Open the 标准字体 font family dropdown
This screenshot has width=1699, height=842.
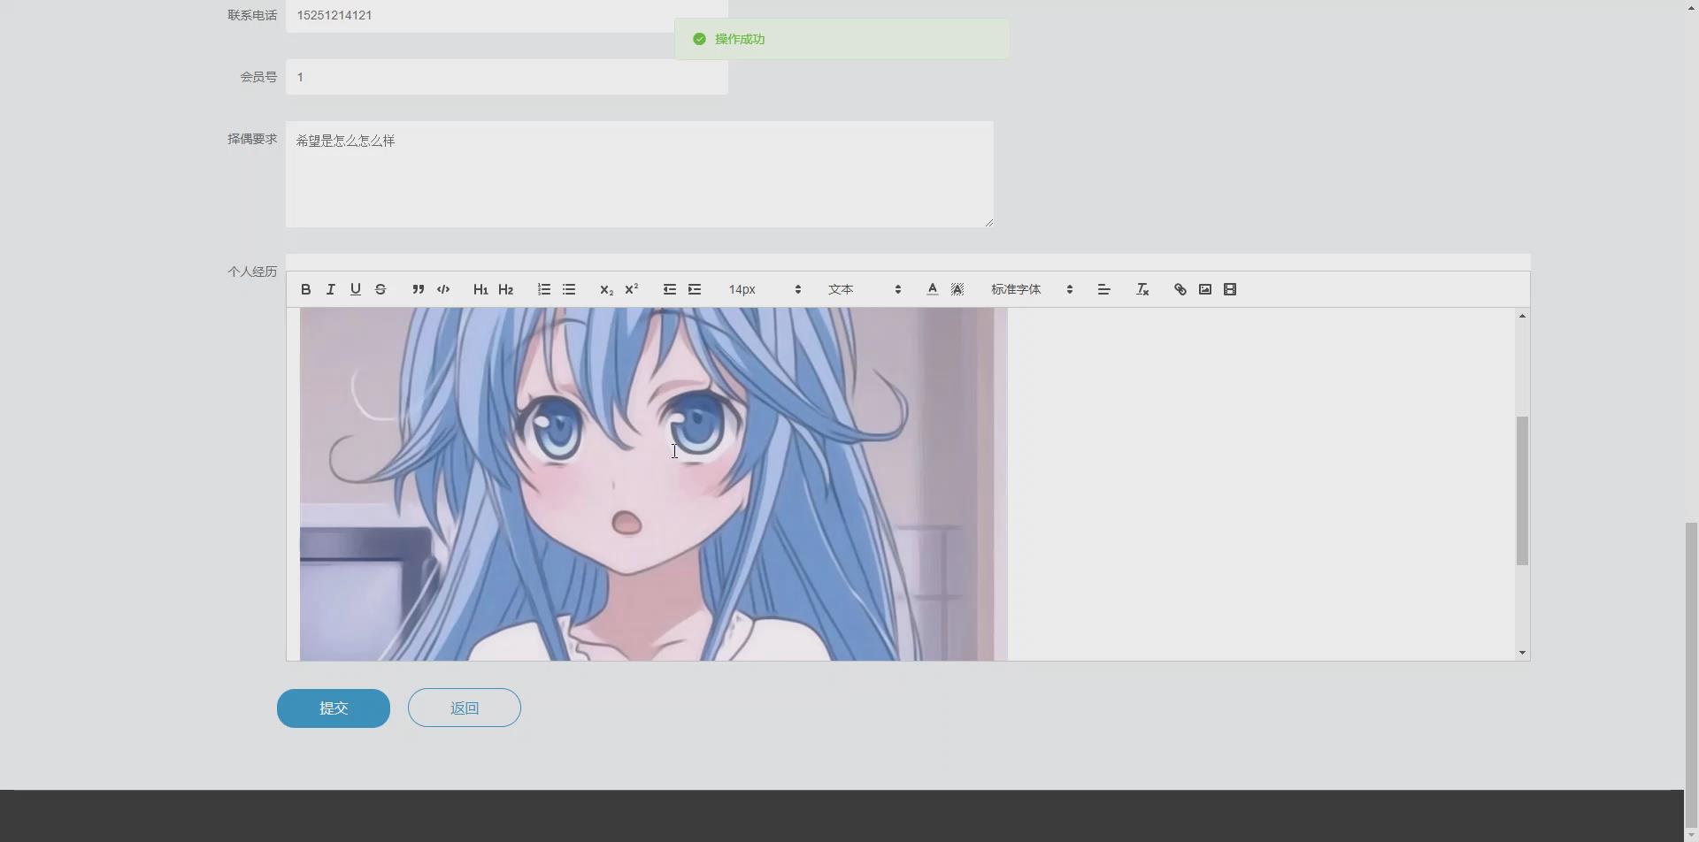point(1031,289)
